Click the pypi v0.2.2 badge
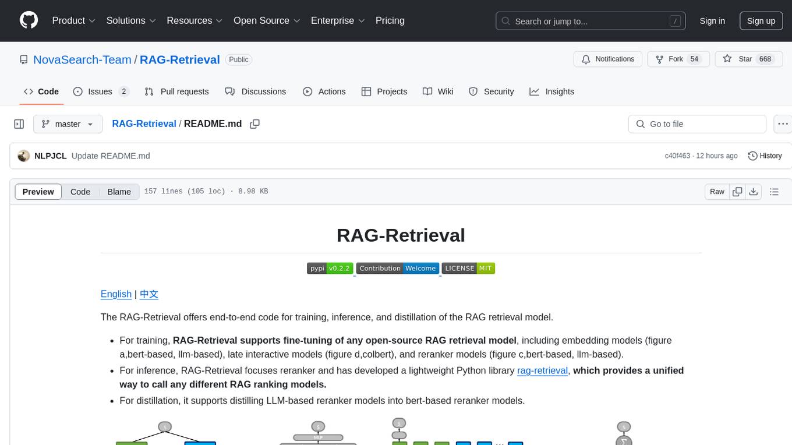The height and width of the screenshot is (445, 792). (330, 269)
